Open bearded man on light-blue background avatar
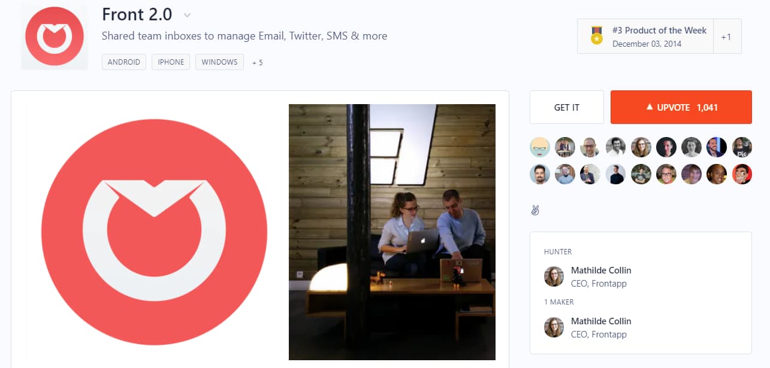Image resolution: width=770 pixels, height=368 pixels. tap(540, 174)
